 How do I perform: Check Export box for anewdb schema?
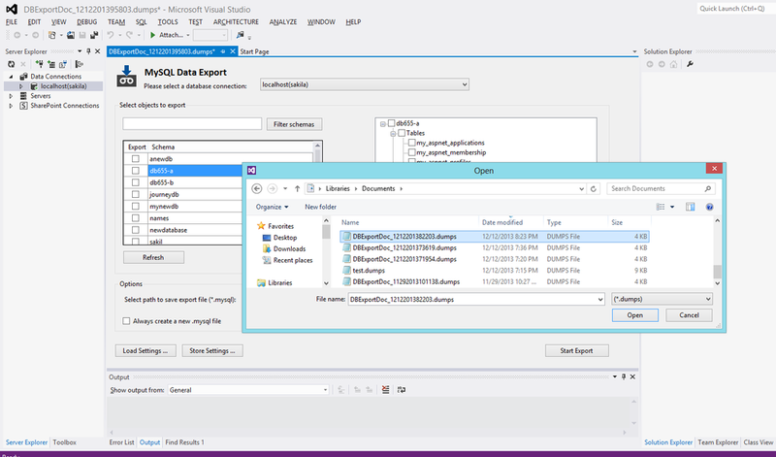pos(135,159)
